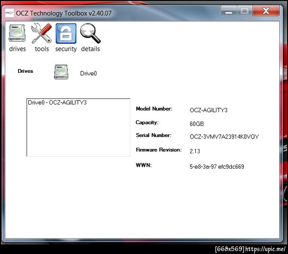This screenshot has height=254, width=288.
Task: Maximize the OCZ Toolbox window
Action: tap(245, 11)
